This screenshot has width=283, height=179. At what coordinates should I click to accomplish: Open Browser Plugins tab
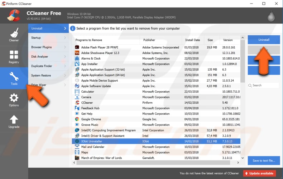coord(48,47)
